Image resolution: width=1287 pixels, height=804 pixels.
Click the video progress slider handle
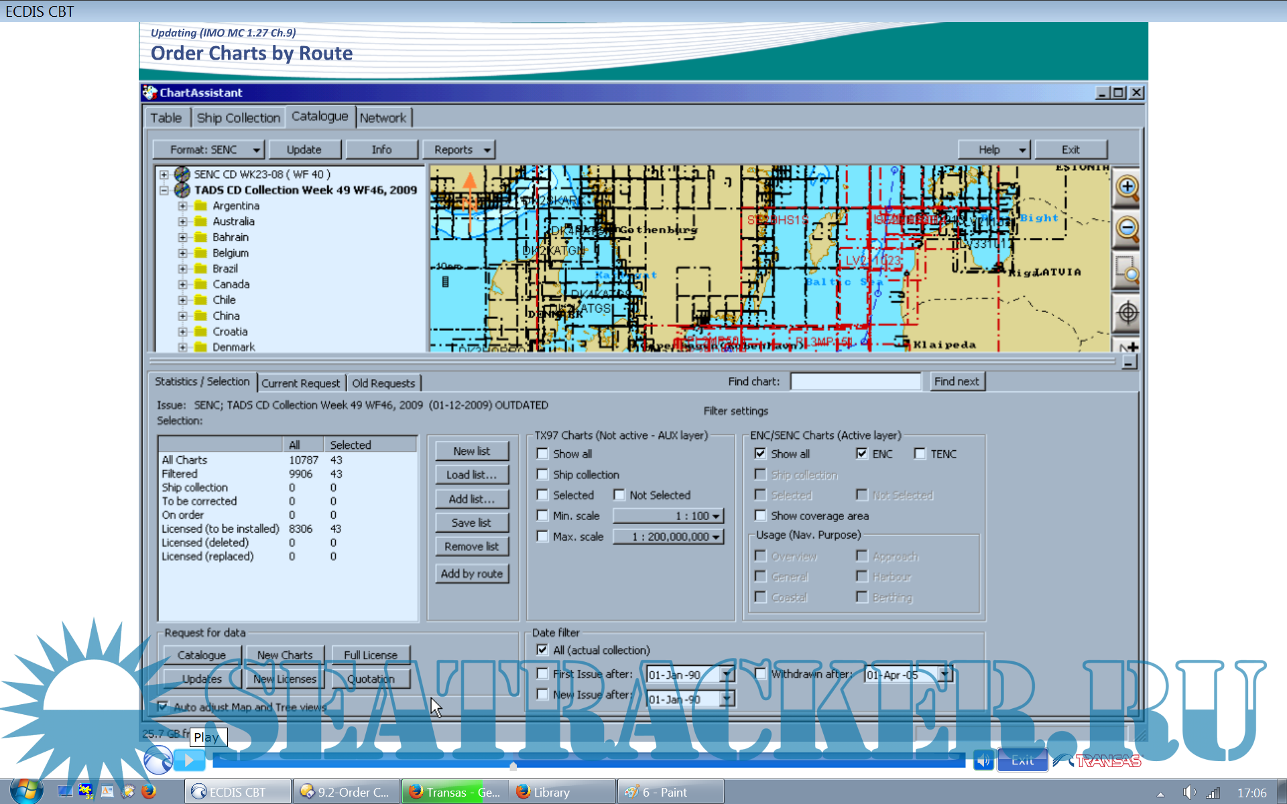(513, 764)
